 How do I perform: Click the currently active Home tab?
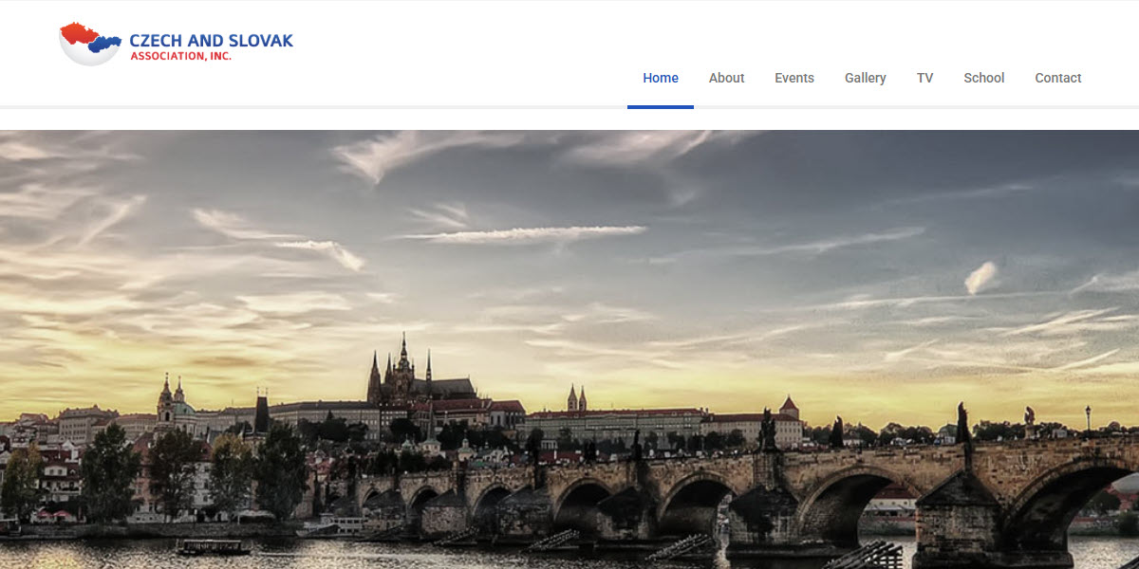click(x=661, y=78)
